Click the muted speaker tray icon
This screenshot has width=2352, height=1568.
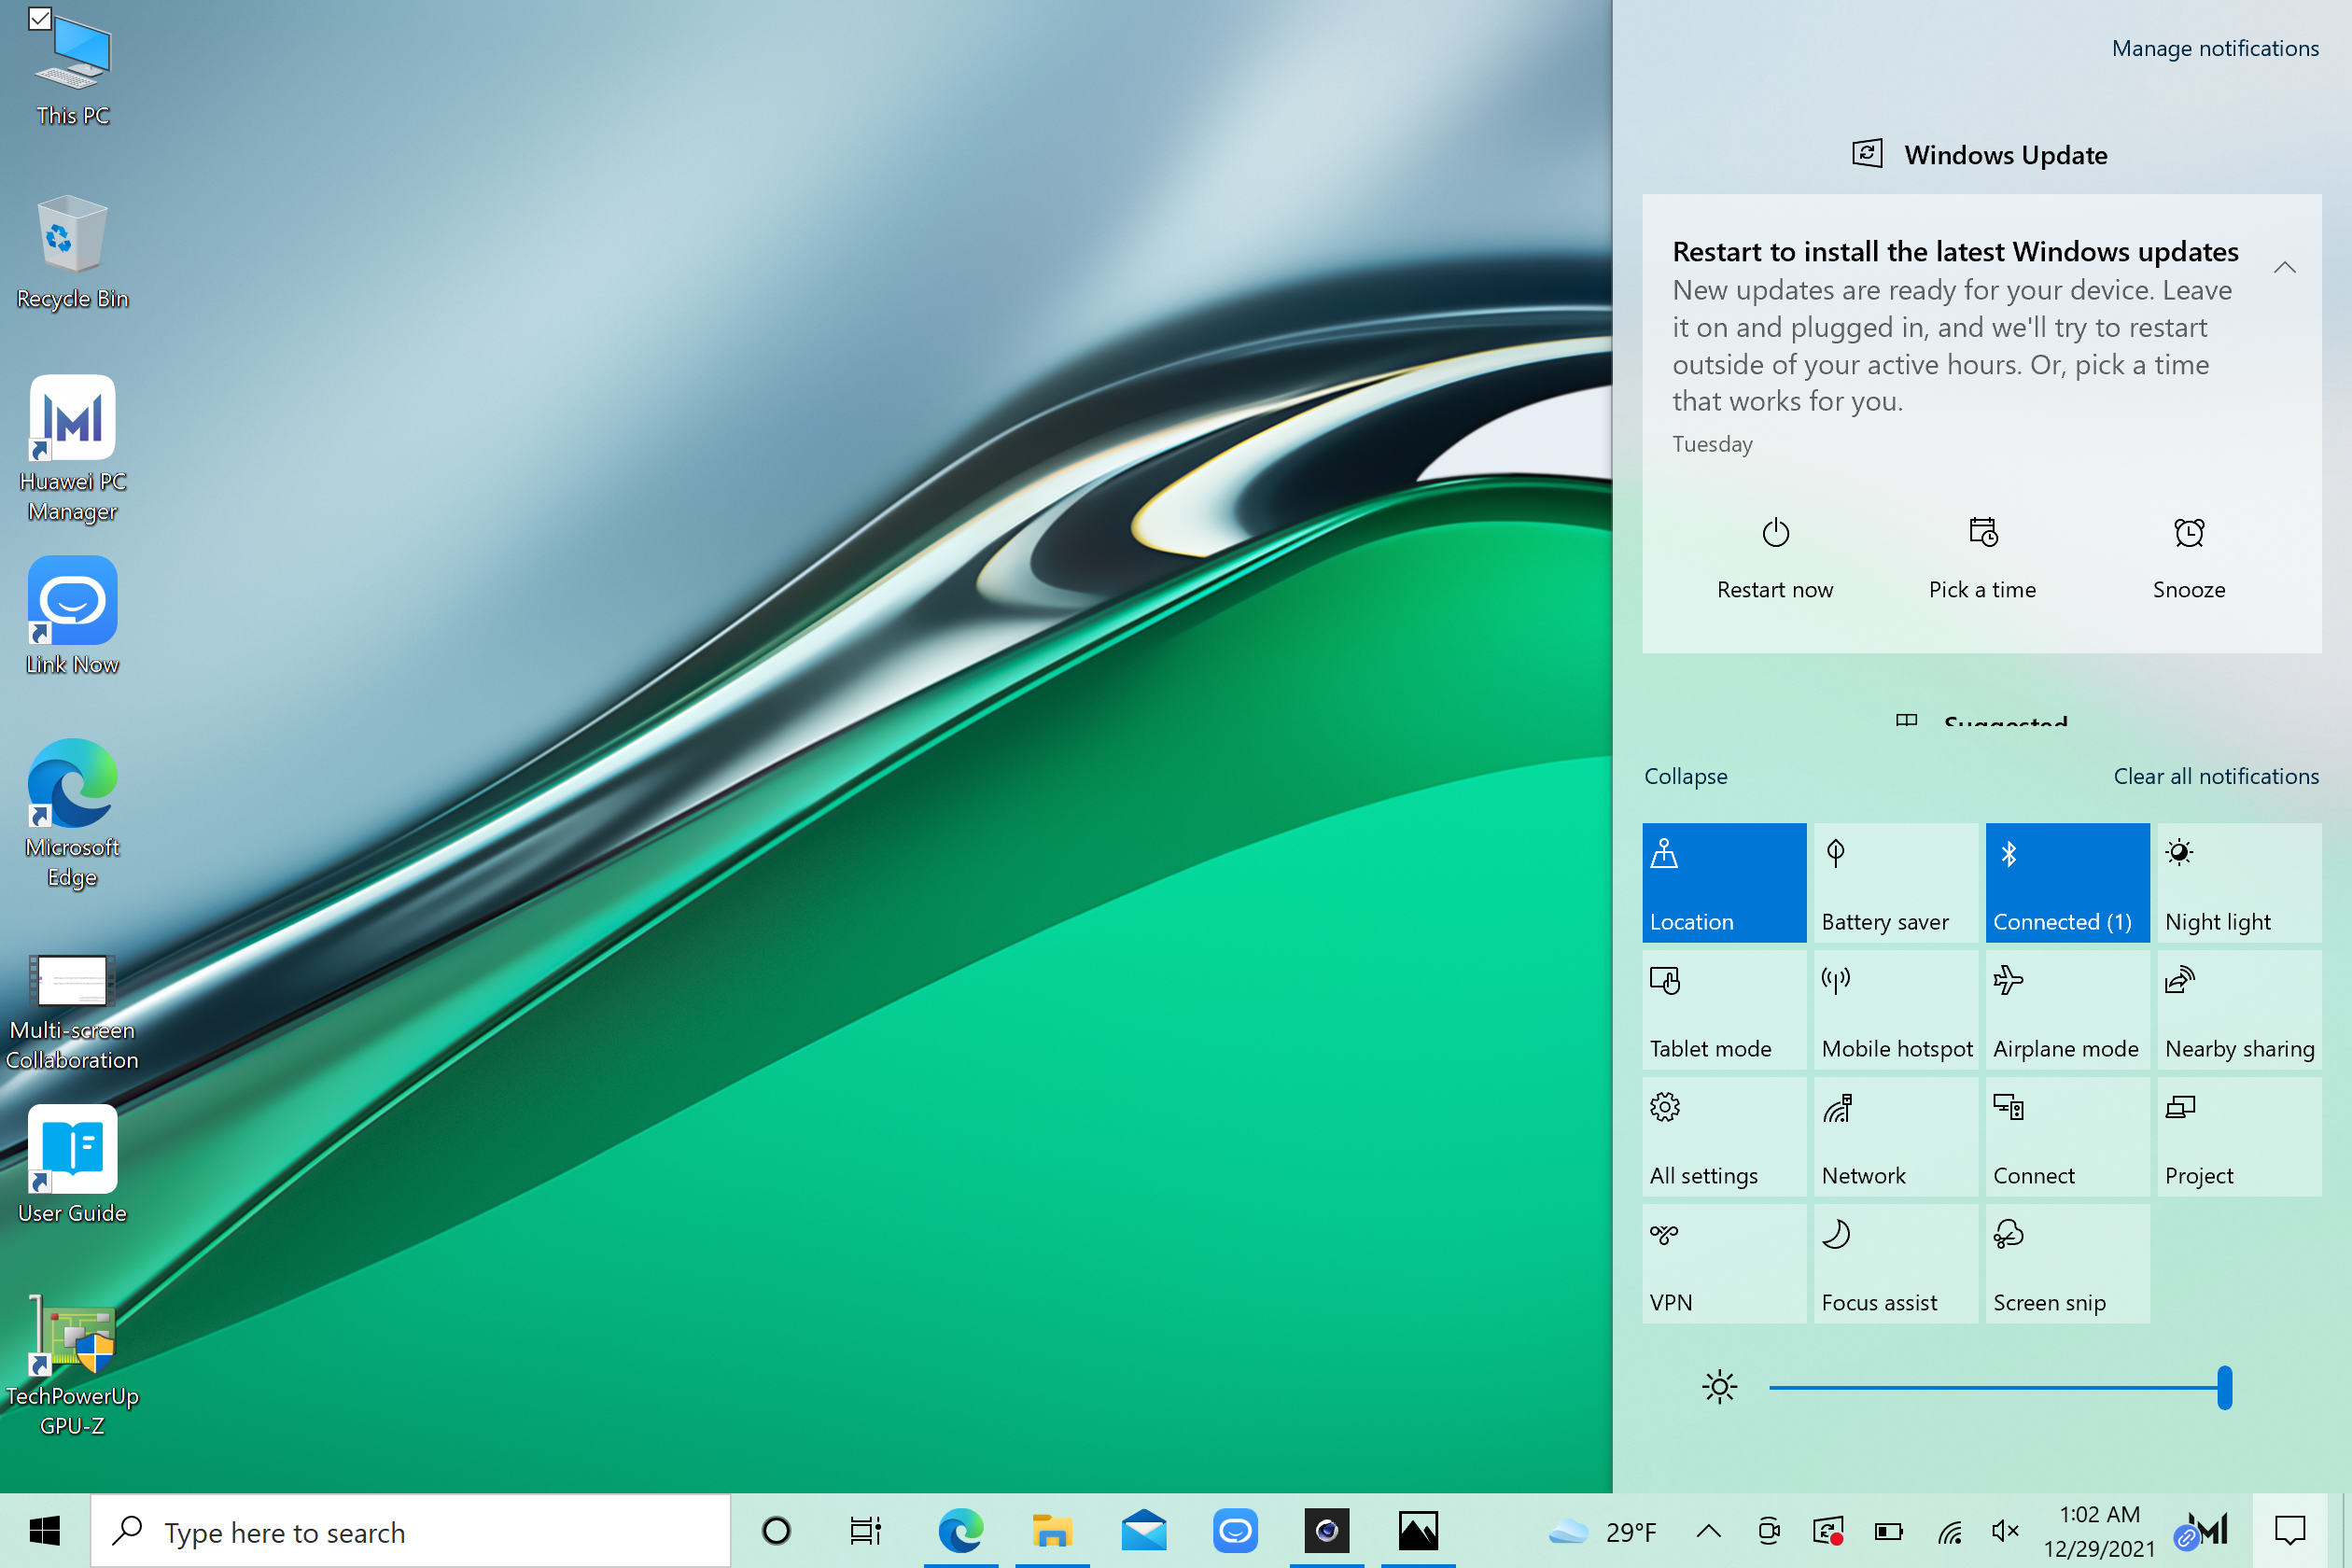pyautogui.click(x=2004, y=1530)
